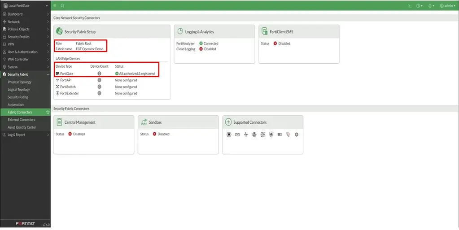The width and height of the screenshot is (459, 230).
Task: Open the Automation menu item
Action: [x=16, y=104]
